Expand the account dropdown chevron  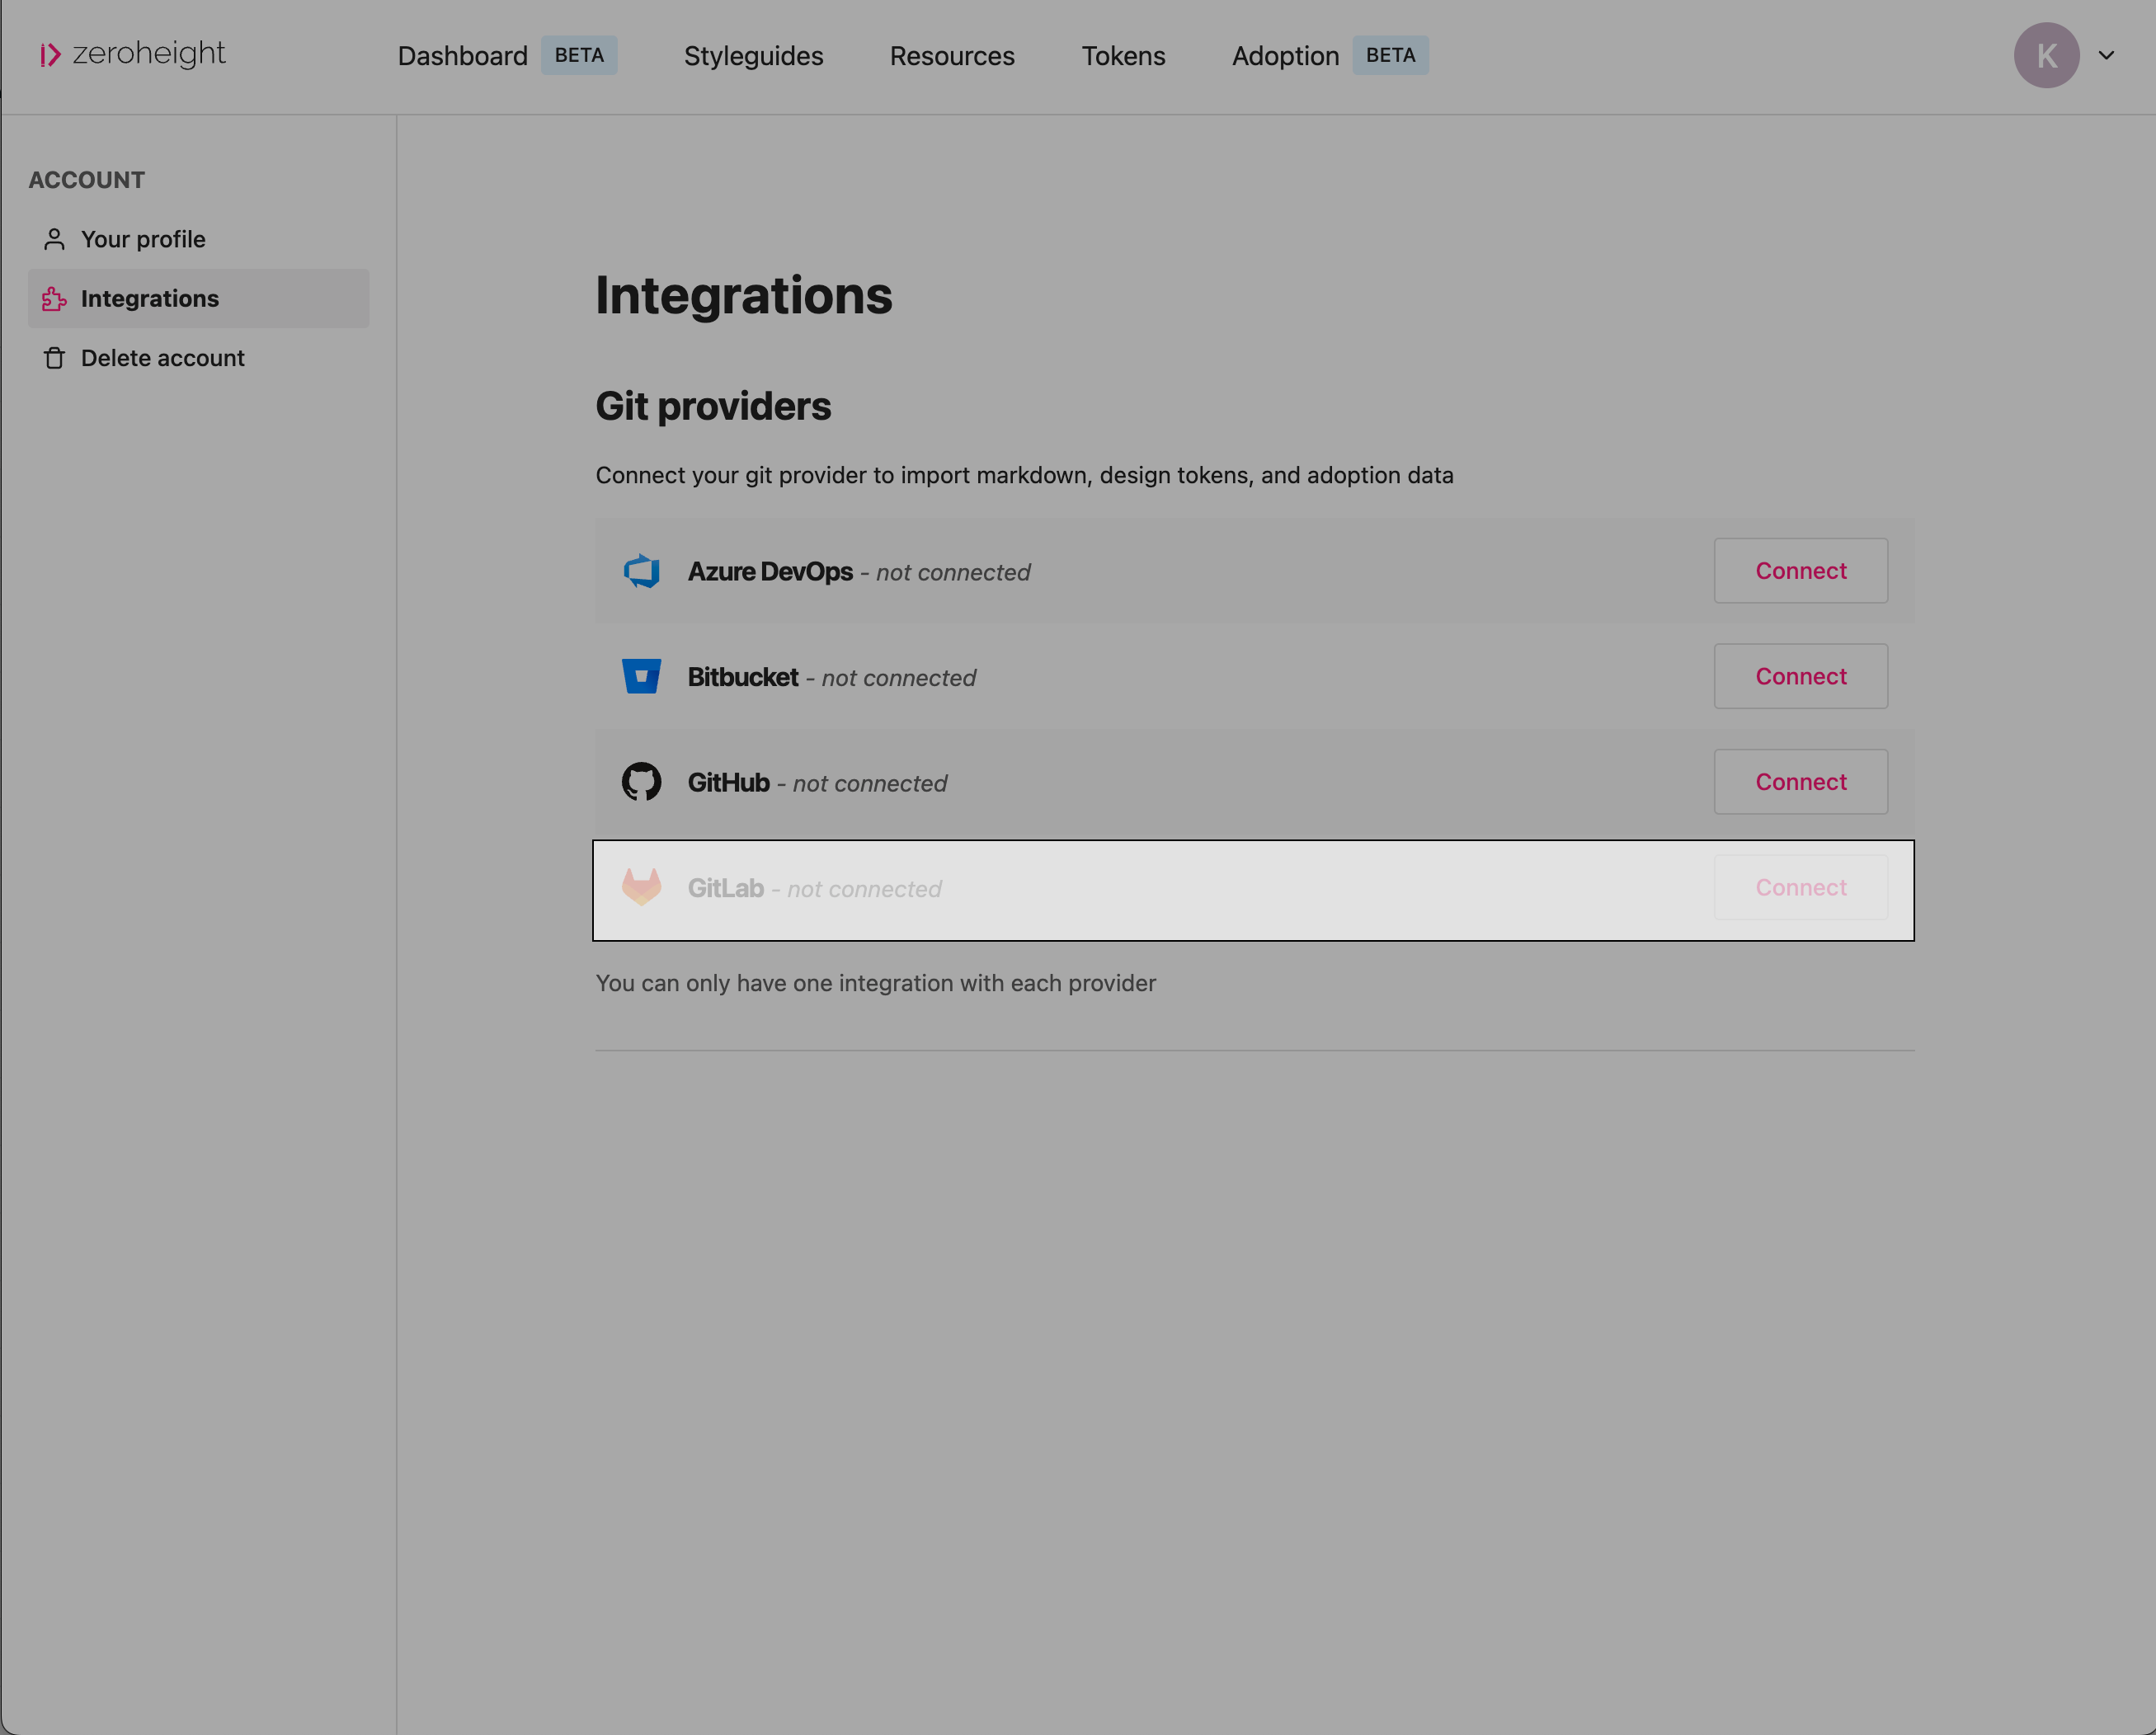2106,55
